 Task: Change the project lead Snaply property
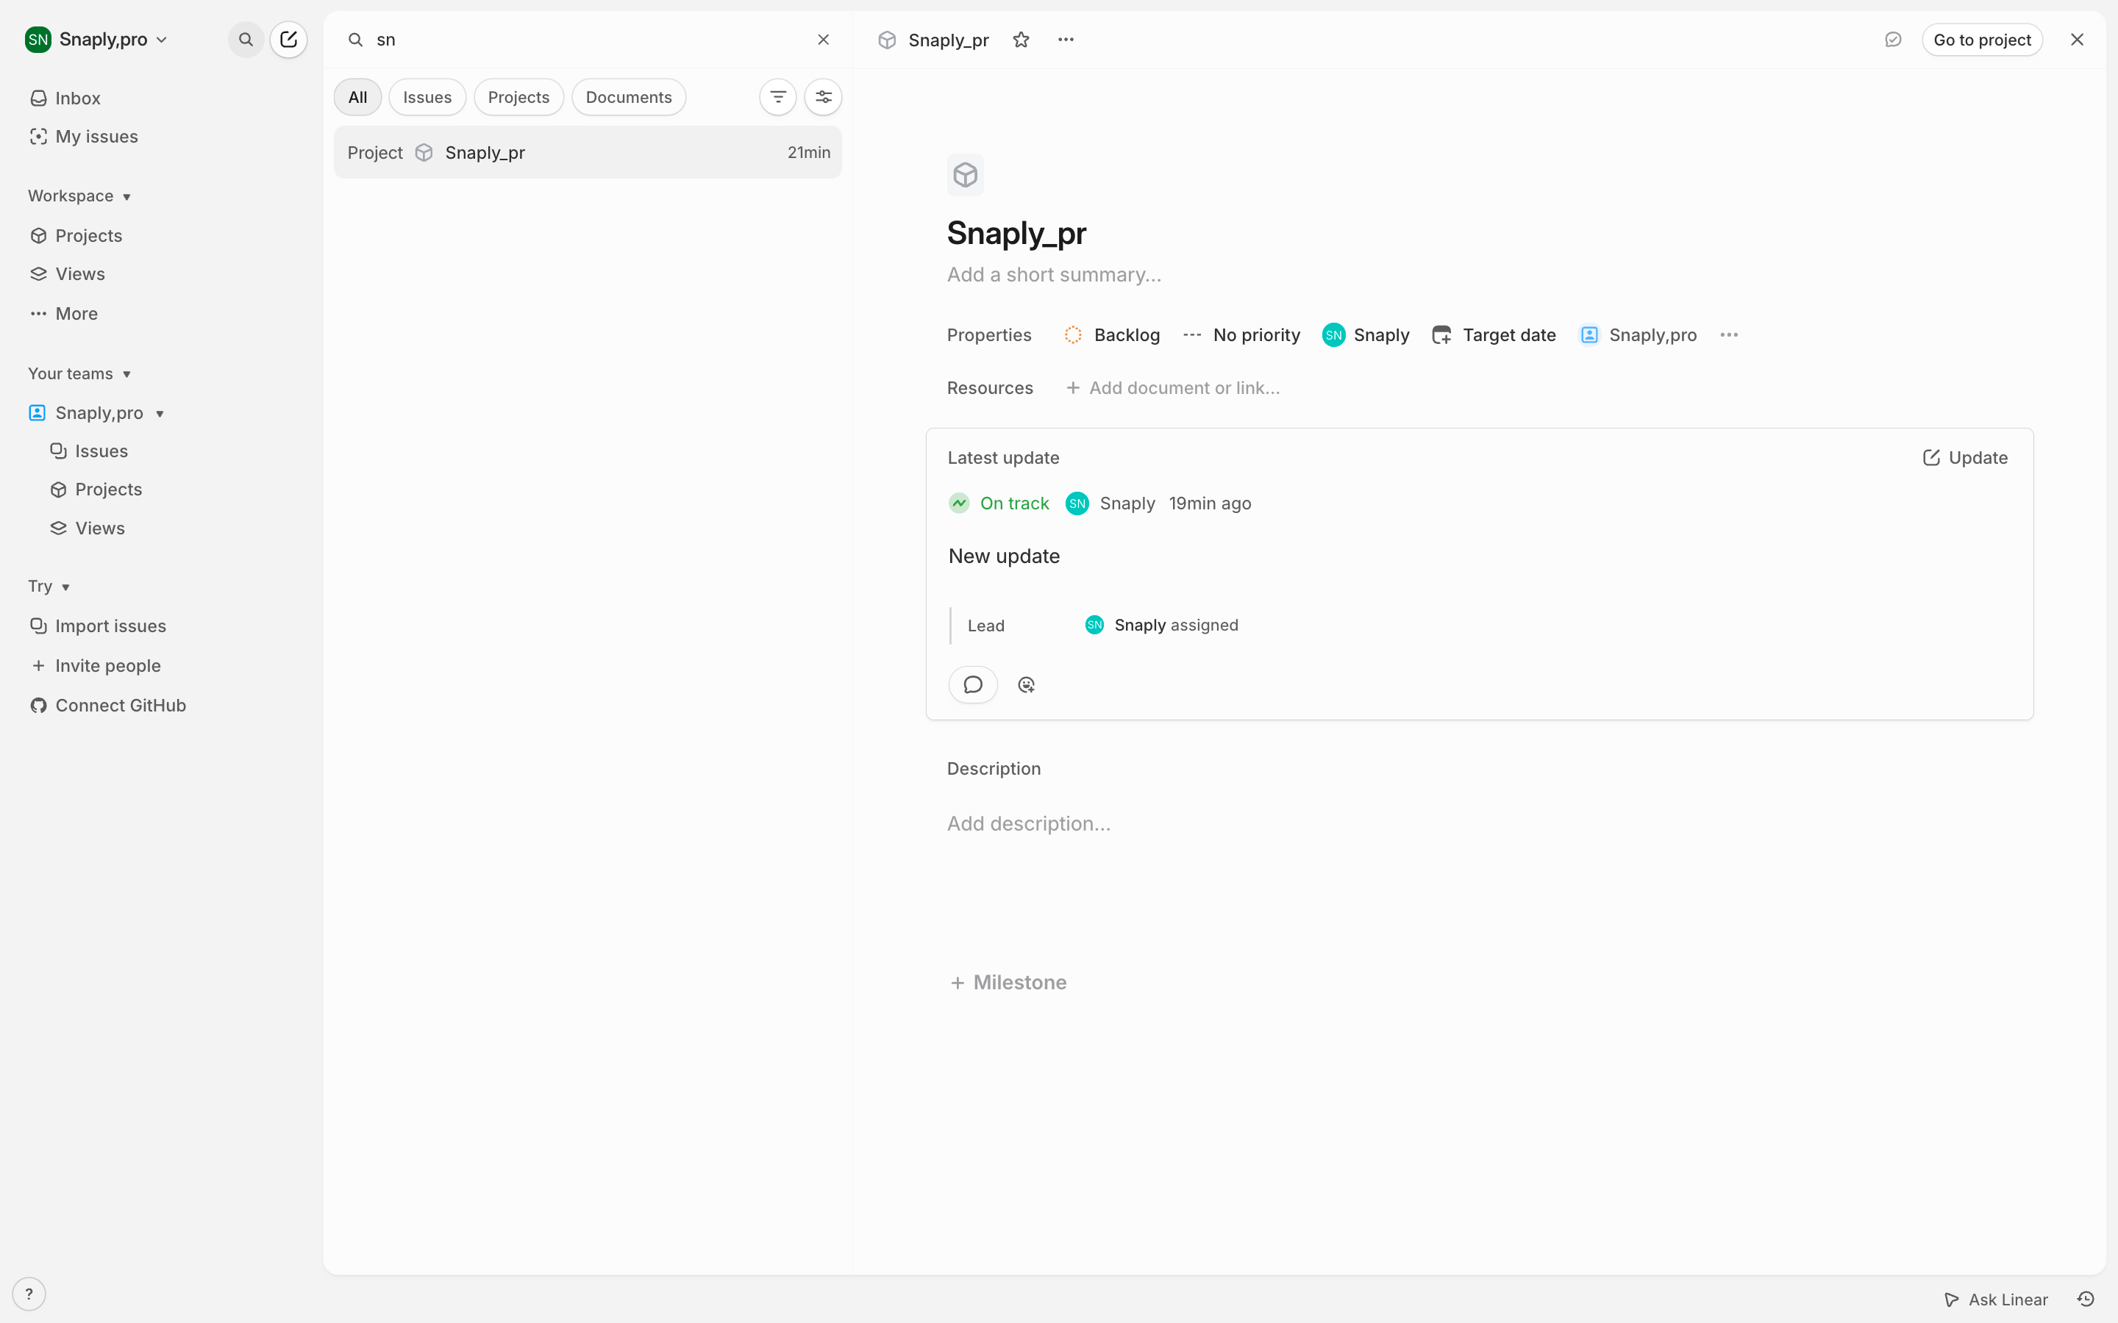point(1366,335)
